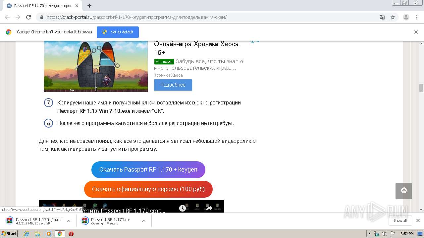Set Chrome as default browser
This screenshot has width=424, height=238.
tap(118, 32)
